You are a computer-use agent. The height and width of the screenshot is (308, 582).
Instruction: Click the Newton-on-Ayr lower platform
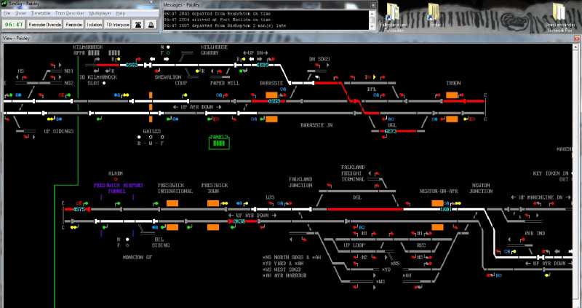point(437,227)
